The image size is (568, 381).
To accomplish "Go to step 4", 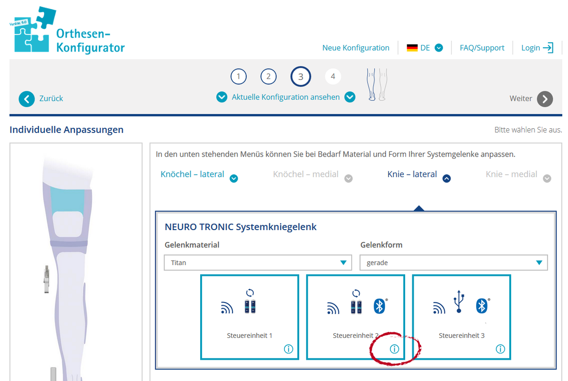I will 333,77.
